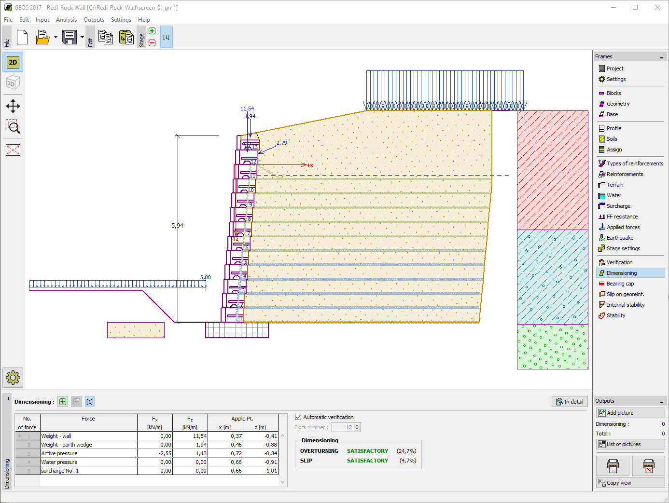Print the document using the printer icon
669x503 pixels.
point(612,465)
